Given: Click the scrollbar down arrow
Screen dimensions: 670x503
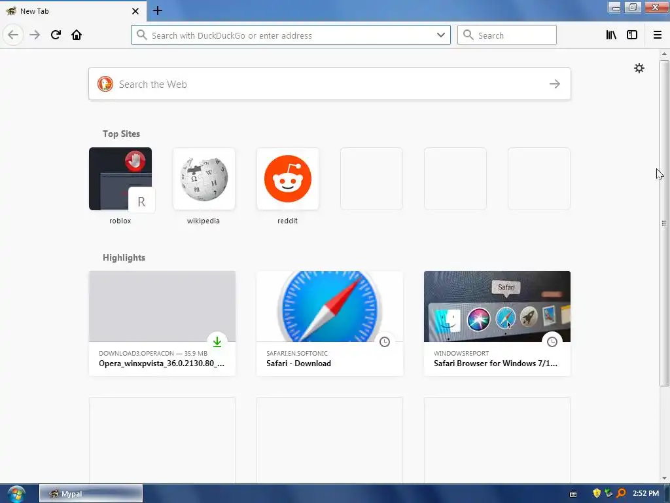Looking at the screenshot, I should coord(664,478).
